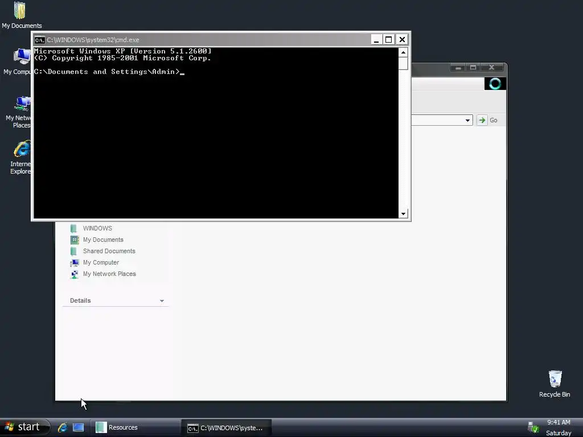Close the cmd.exe window
This screenshot has height=437, width=583.
click(402, 40)
